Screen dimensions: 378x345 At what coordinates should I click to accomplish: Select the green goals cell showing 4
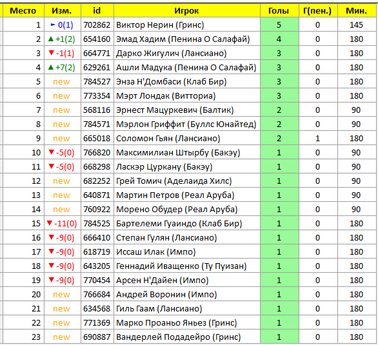279,39
